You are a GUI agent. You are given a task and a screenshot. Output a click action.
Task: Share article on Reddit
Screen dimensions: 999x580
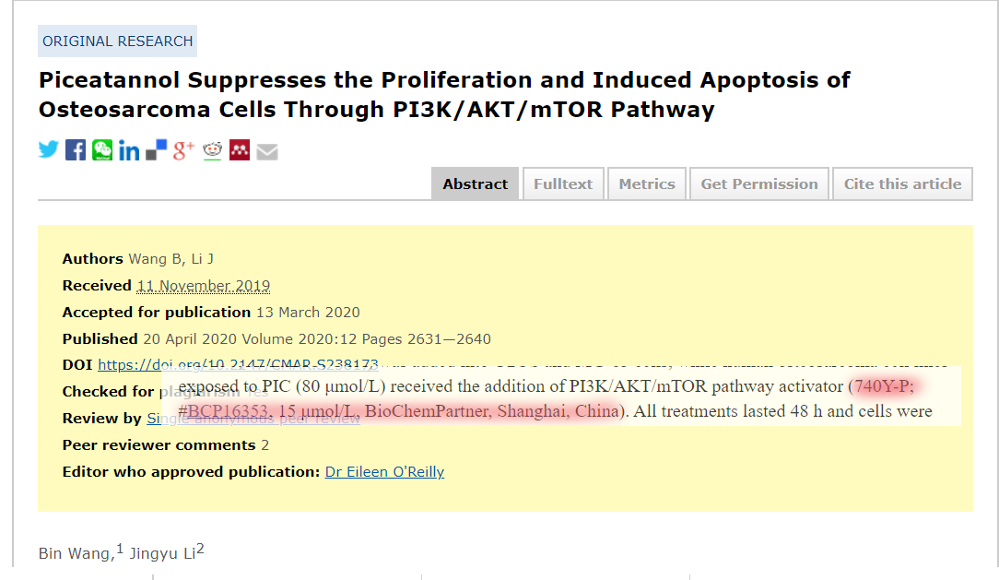212,150
